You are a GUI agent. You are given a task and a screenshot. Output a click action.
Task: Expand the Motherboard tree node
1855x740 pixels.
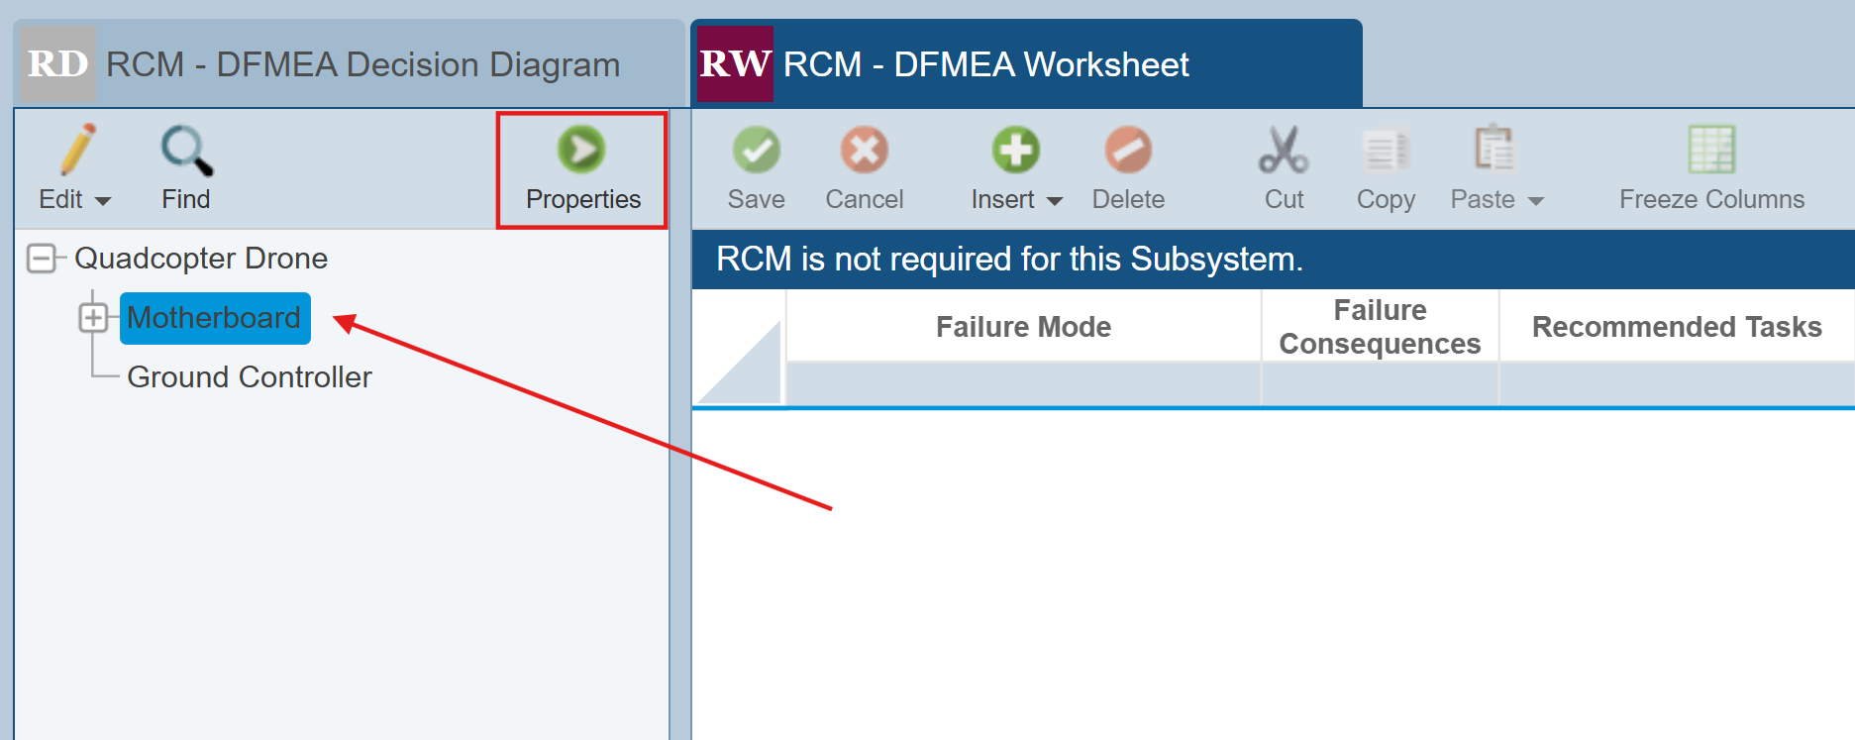(x=93, y=318)
